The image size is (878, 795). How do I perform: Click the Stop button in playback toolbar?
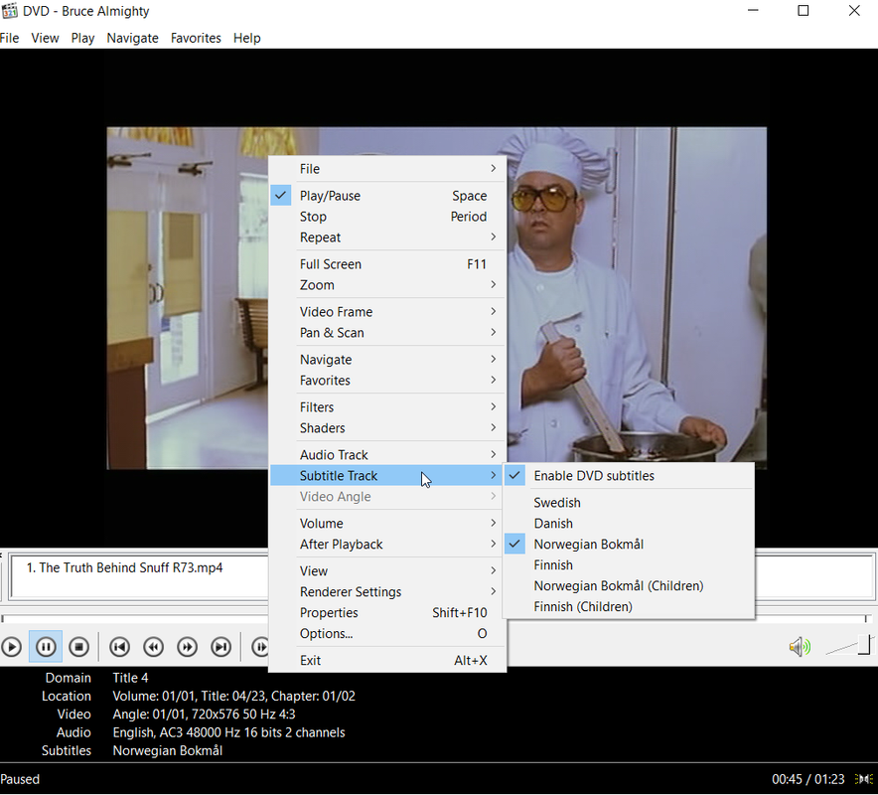pos(78,647)
